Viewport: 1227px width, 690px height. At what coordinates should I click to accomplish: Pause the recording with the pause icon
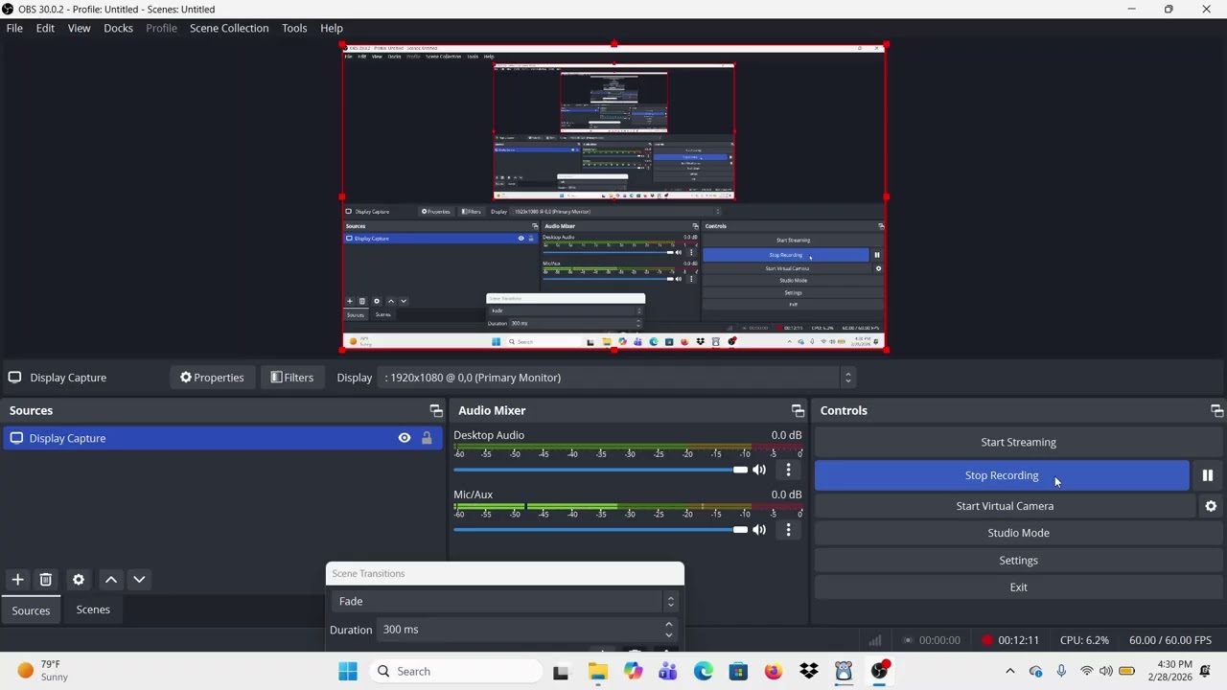[x=1208, y=475]
